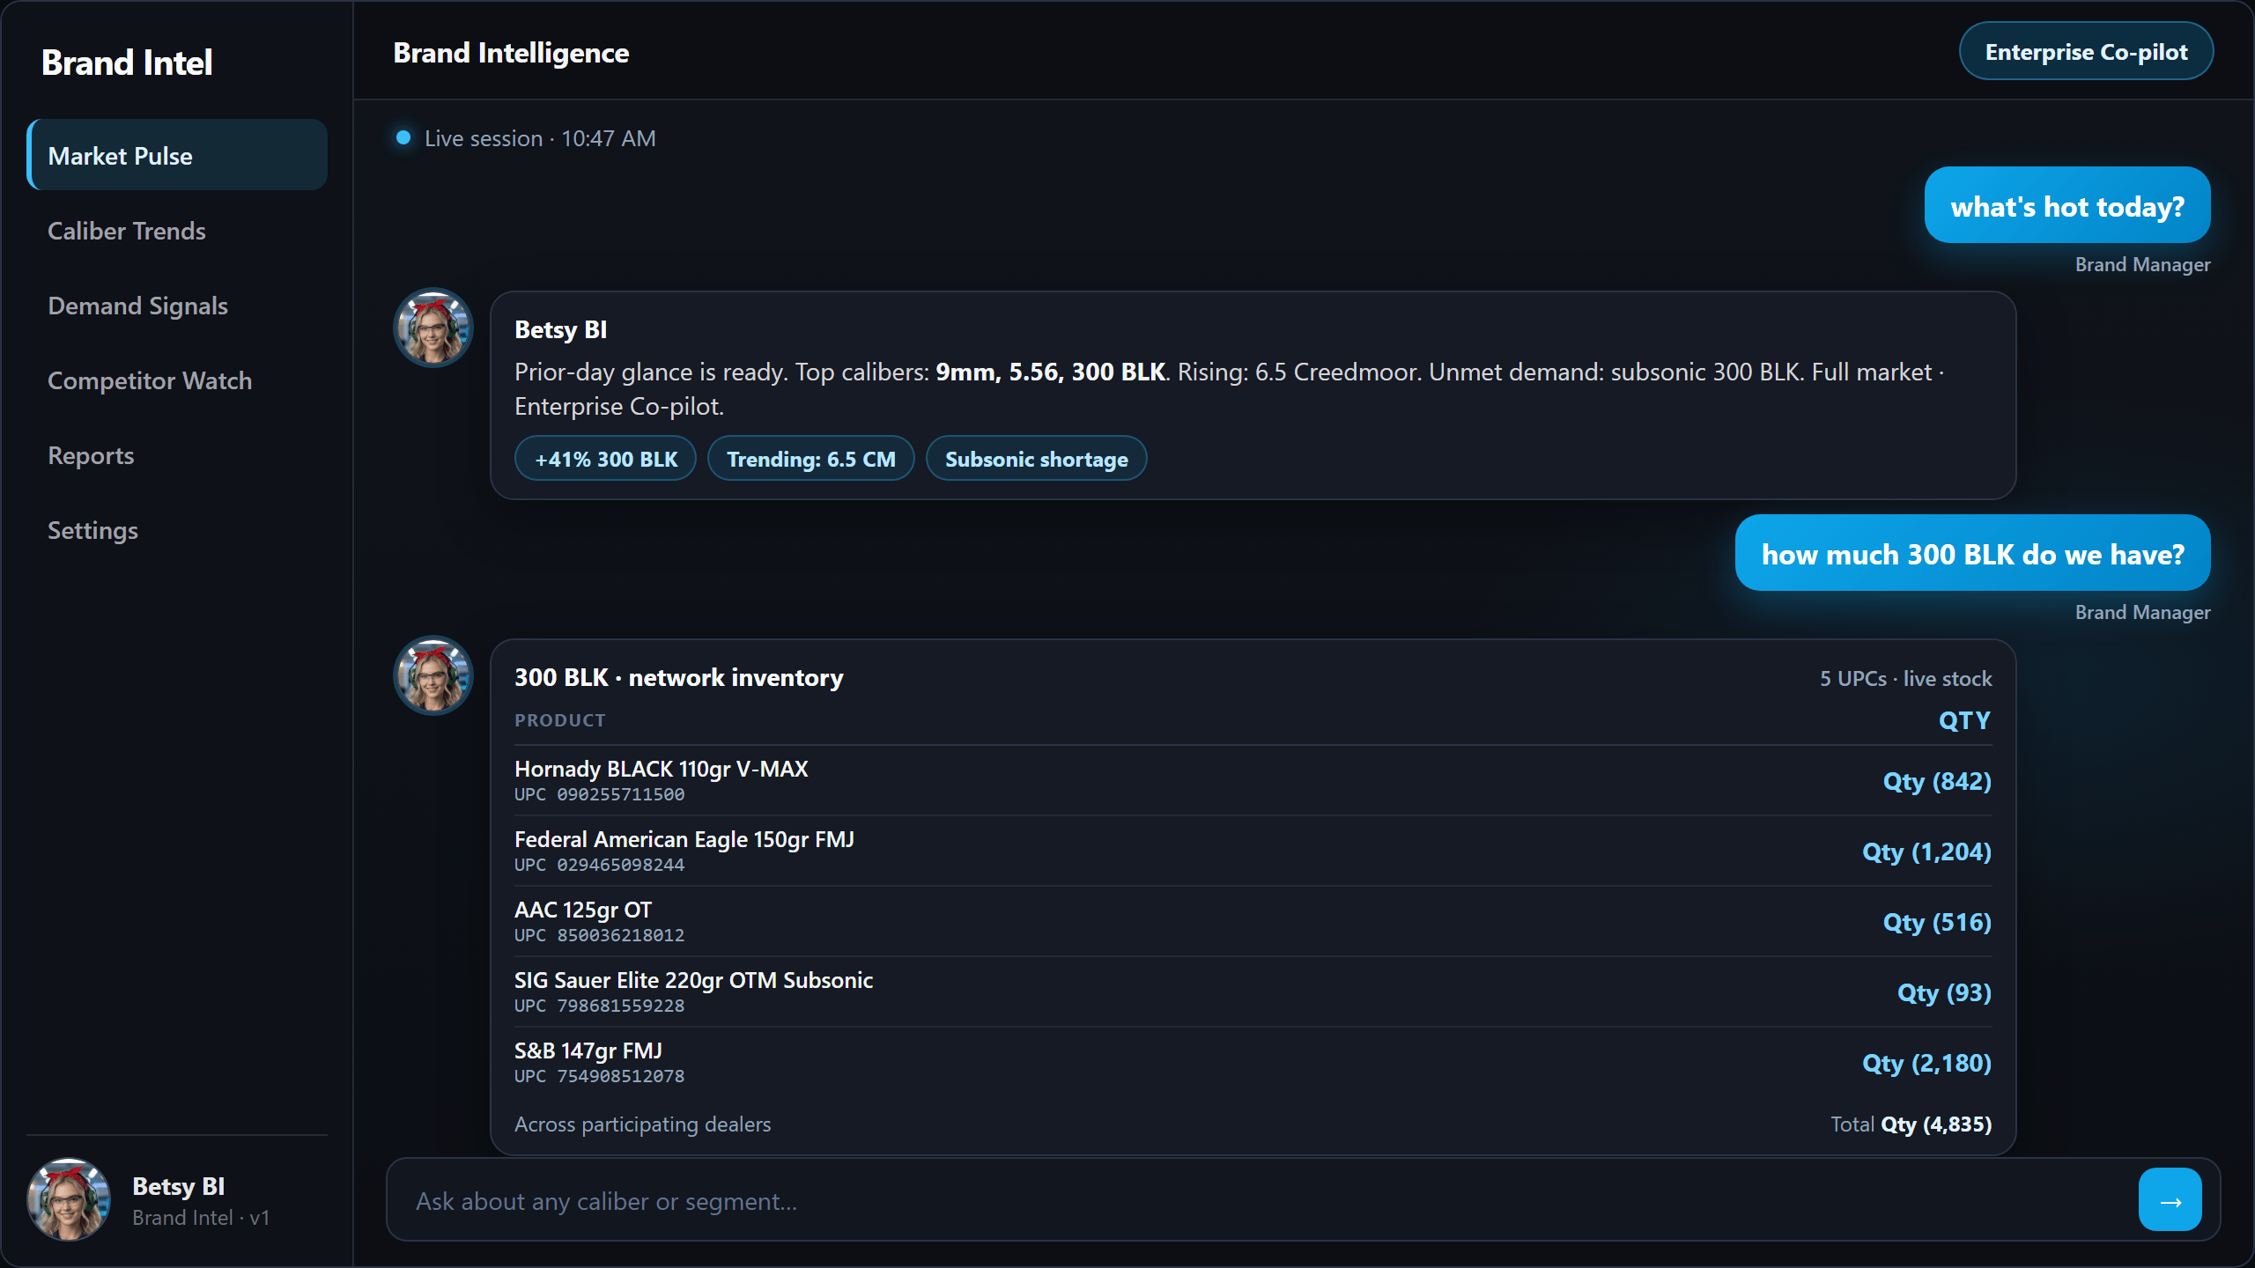Screen dimensions: 2255x1268
Task: Click the 'Brand Intel · v1' version label
Action: point(201,1218)
